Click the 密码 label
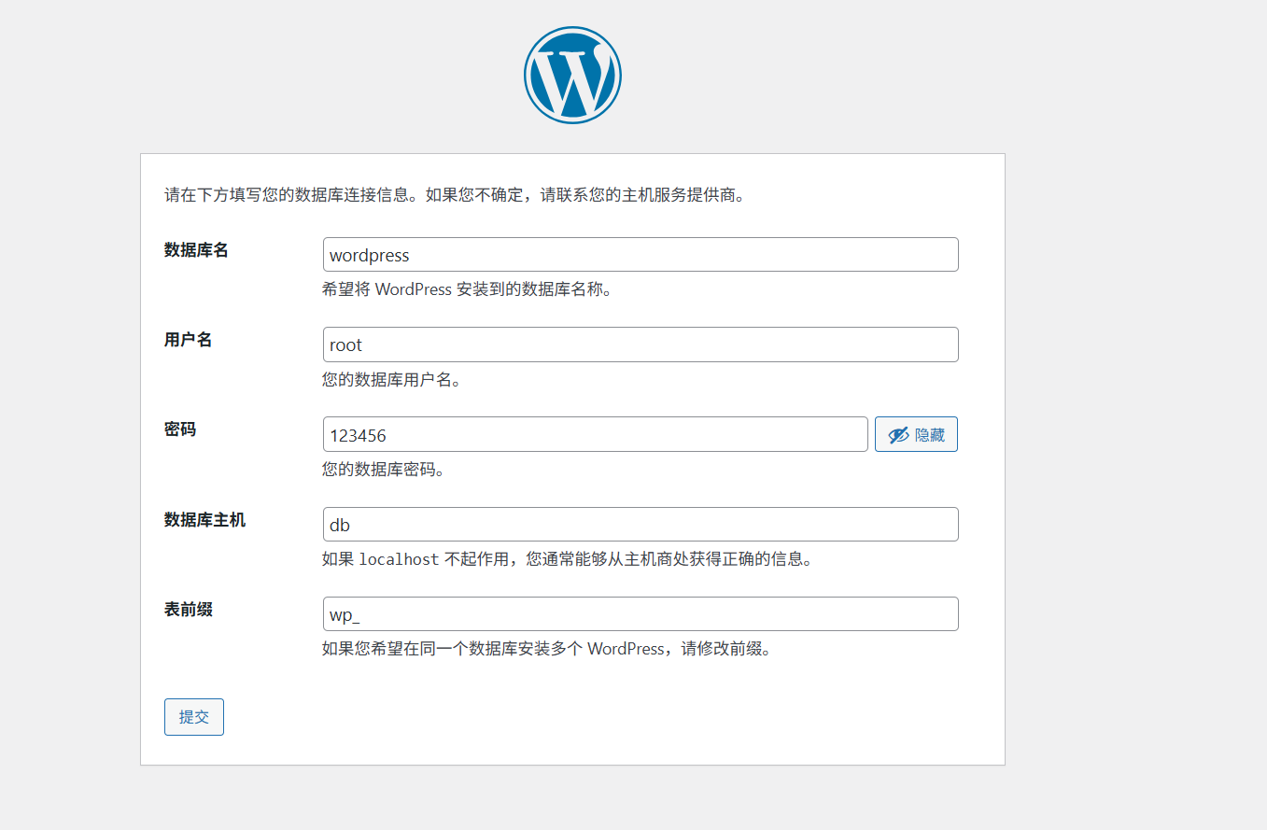 click(180, 429)
